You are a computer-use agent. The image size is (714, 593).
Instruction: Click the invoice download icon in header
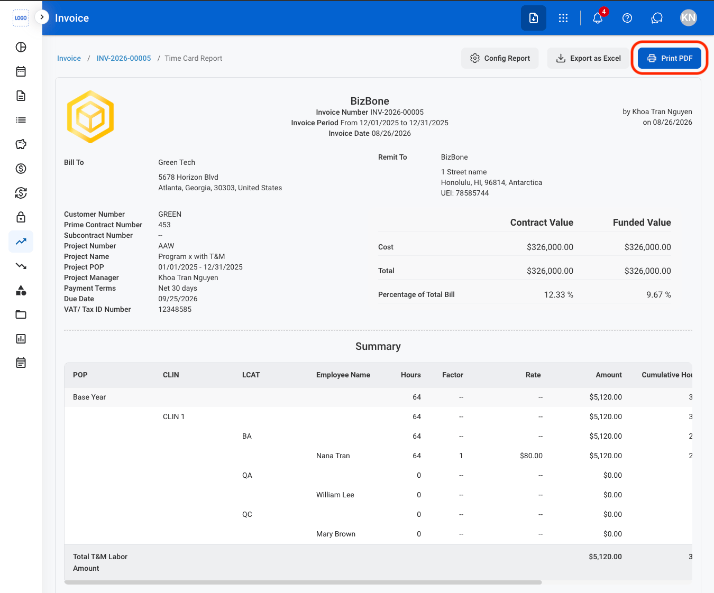534,18
